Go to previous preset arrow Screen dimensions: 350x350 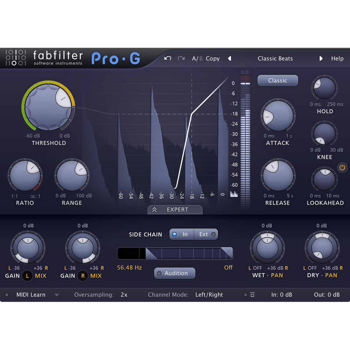click(229, 58)
